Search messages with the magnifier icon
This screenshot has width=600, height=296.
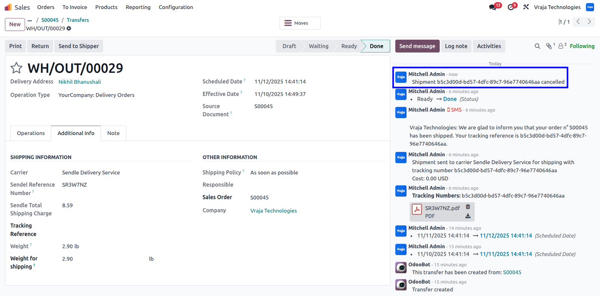click(537, 46)
